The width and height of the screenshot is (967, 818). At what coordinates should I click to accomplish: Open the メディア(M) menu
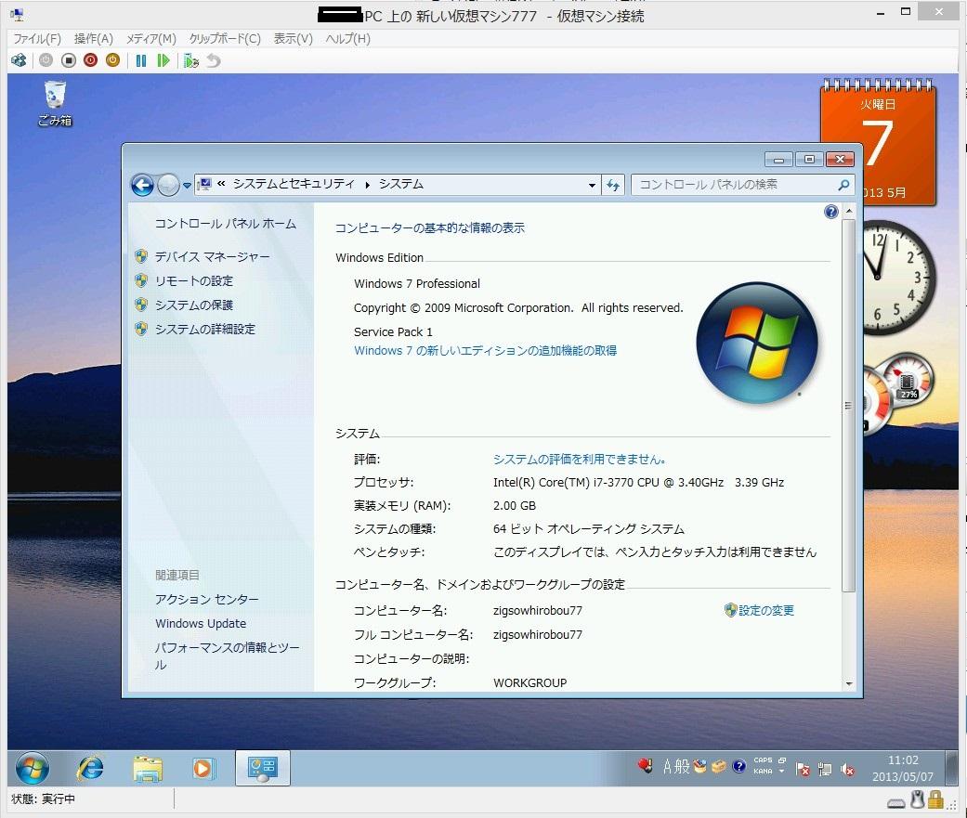(151, 39)
